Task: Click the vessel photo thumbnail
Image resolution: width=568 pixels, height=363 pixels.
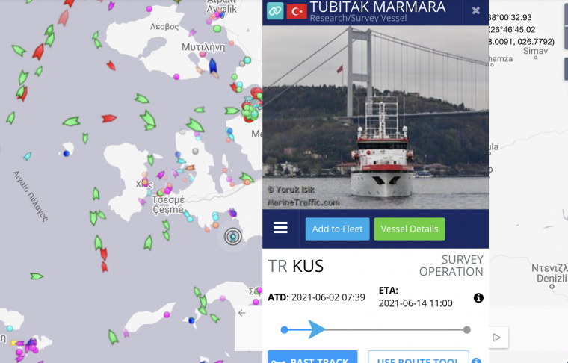Action: point(375,117)
